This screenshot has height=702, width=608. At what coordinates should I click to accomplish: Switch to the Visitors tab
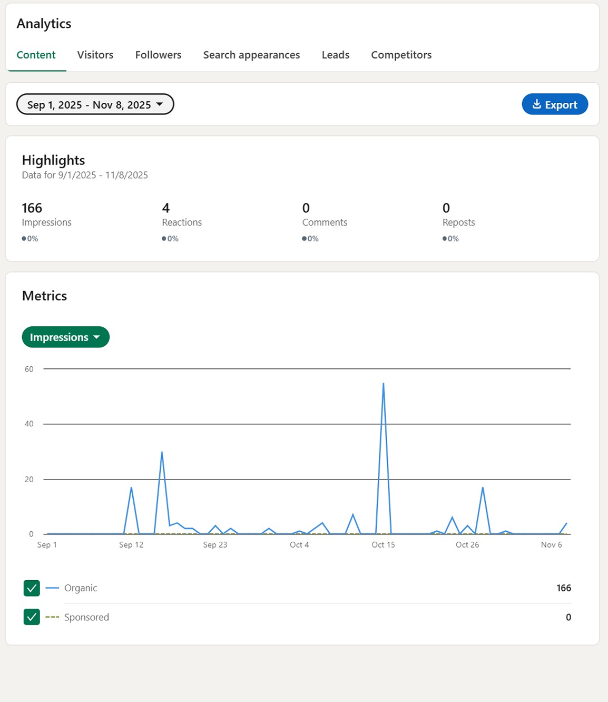pos(95,55)
